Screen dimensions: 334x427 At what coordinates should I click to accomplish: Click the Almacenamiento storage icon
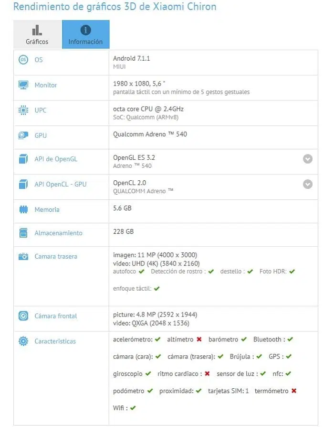(23, 233)
